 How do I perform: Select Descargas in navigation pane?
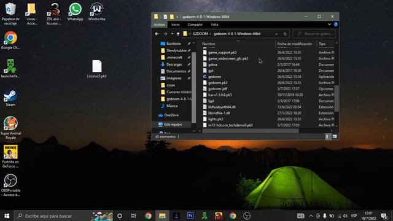[174, 64]
